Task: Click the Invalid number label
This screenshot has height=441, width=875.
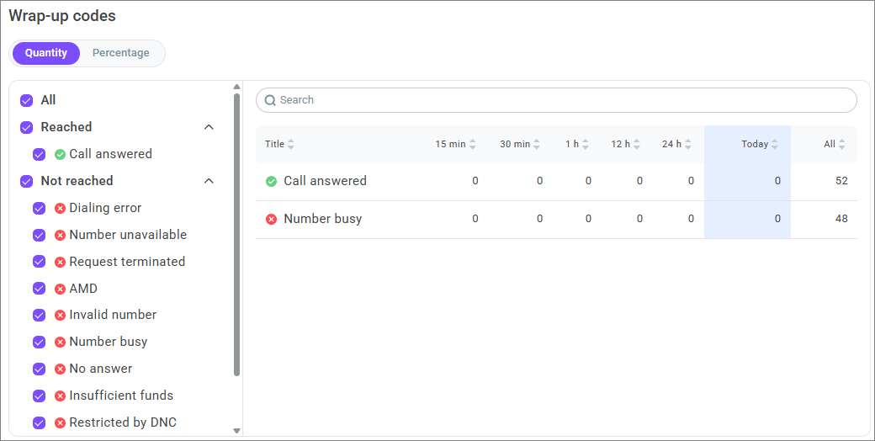Action: point(113,315)
